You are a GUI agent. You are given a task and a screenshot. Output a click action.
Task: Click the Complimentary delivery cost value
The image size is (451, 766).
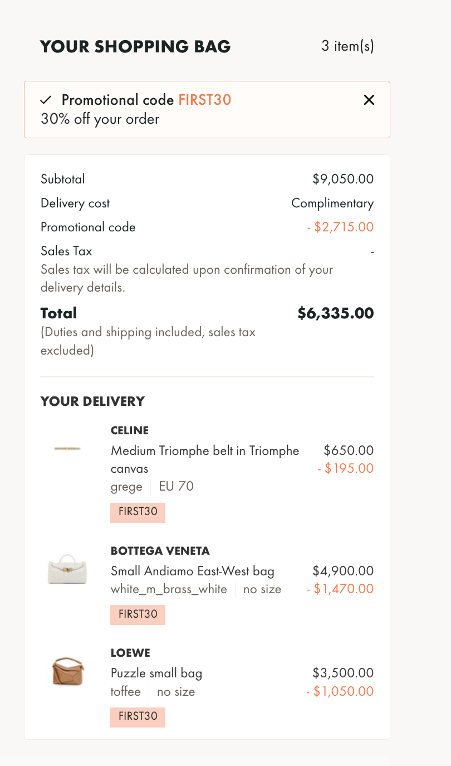pos(332,203)
